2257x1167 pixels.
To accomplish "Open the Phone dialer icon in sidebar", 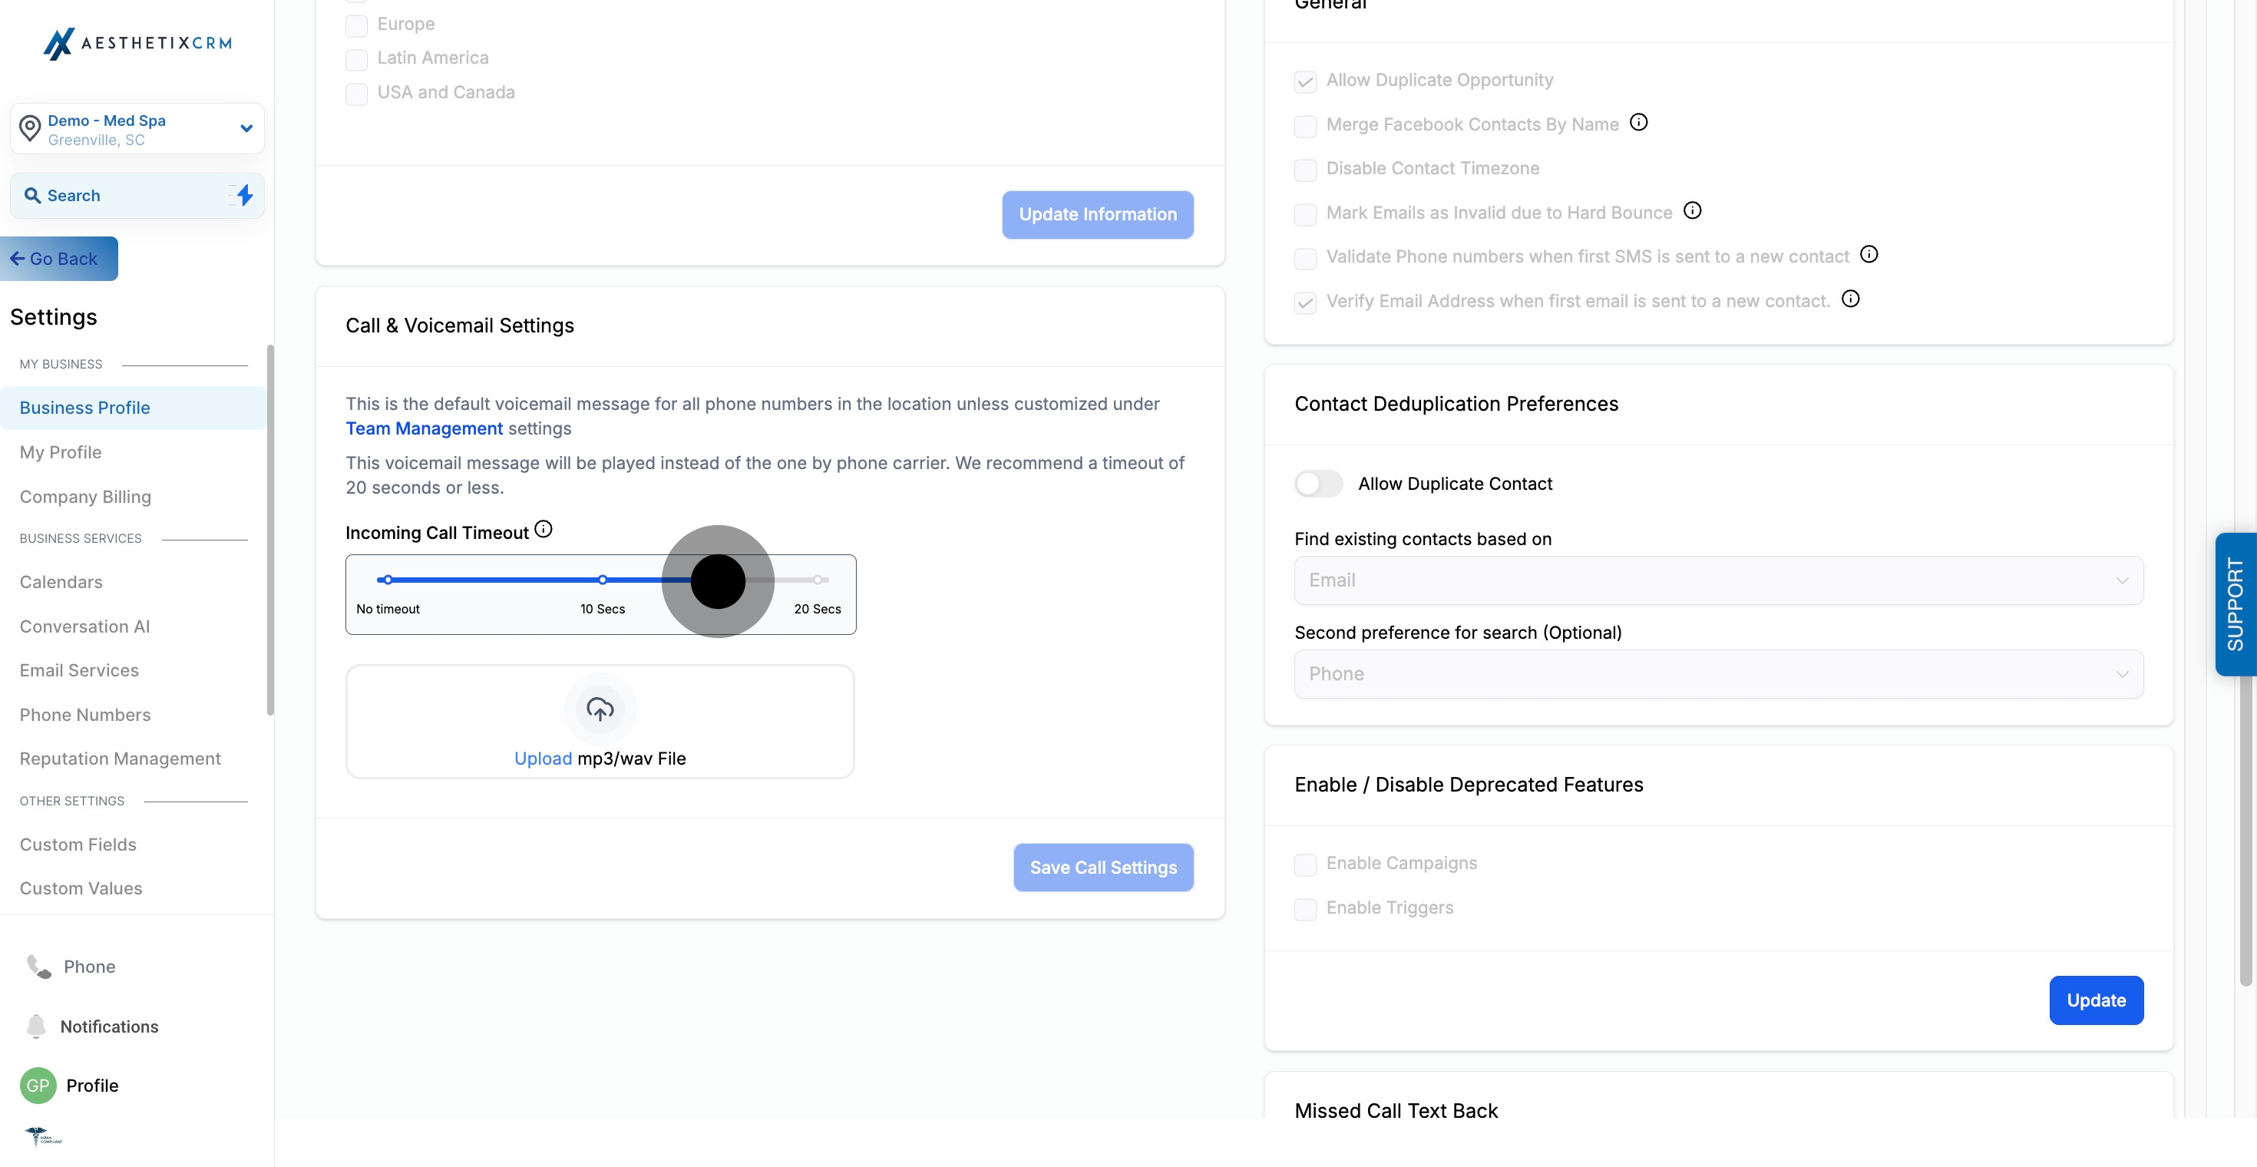I will [38, 967].
